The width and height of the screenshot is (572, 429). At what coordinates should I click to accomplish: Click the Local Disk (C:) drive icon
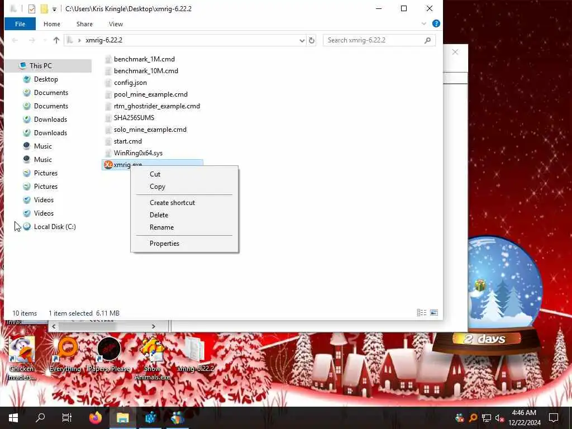27,227
